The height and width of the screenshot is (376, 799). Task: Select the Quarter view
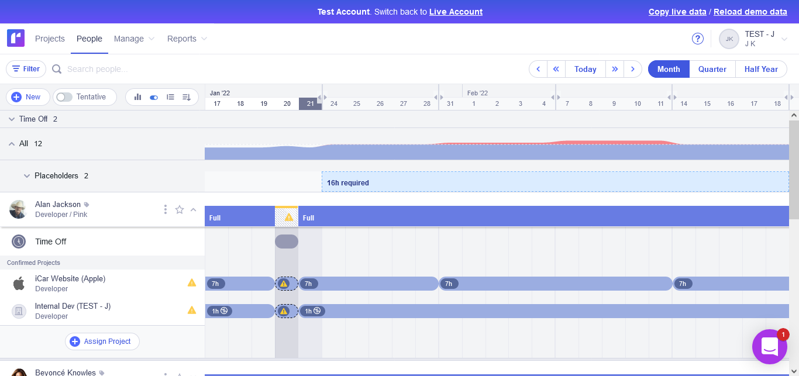712,69
